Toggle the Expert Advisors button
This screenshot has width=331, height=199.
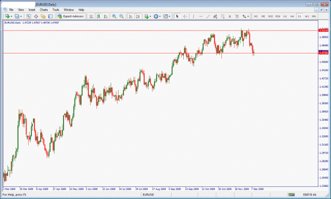(x=71, y=16)
